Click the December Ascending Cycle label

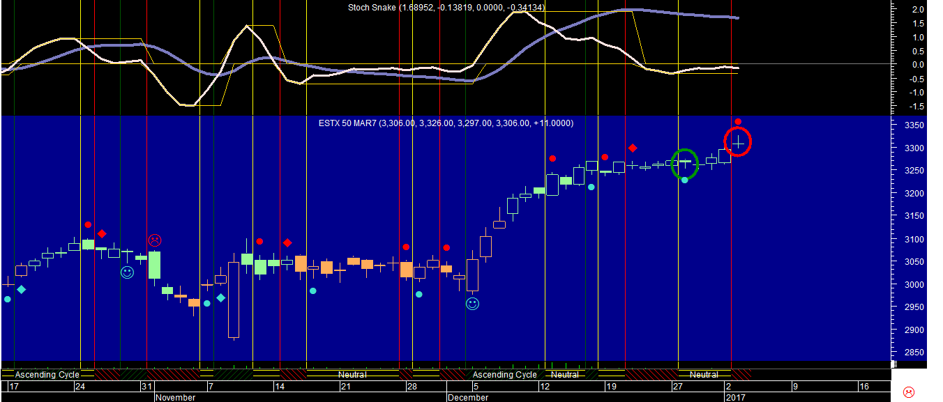[x=505, y=374]
